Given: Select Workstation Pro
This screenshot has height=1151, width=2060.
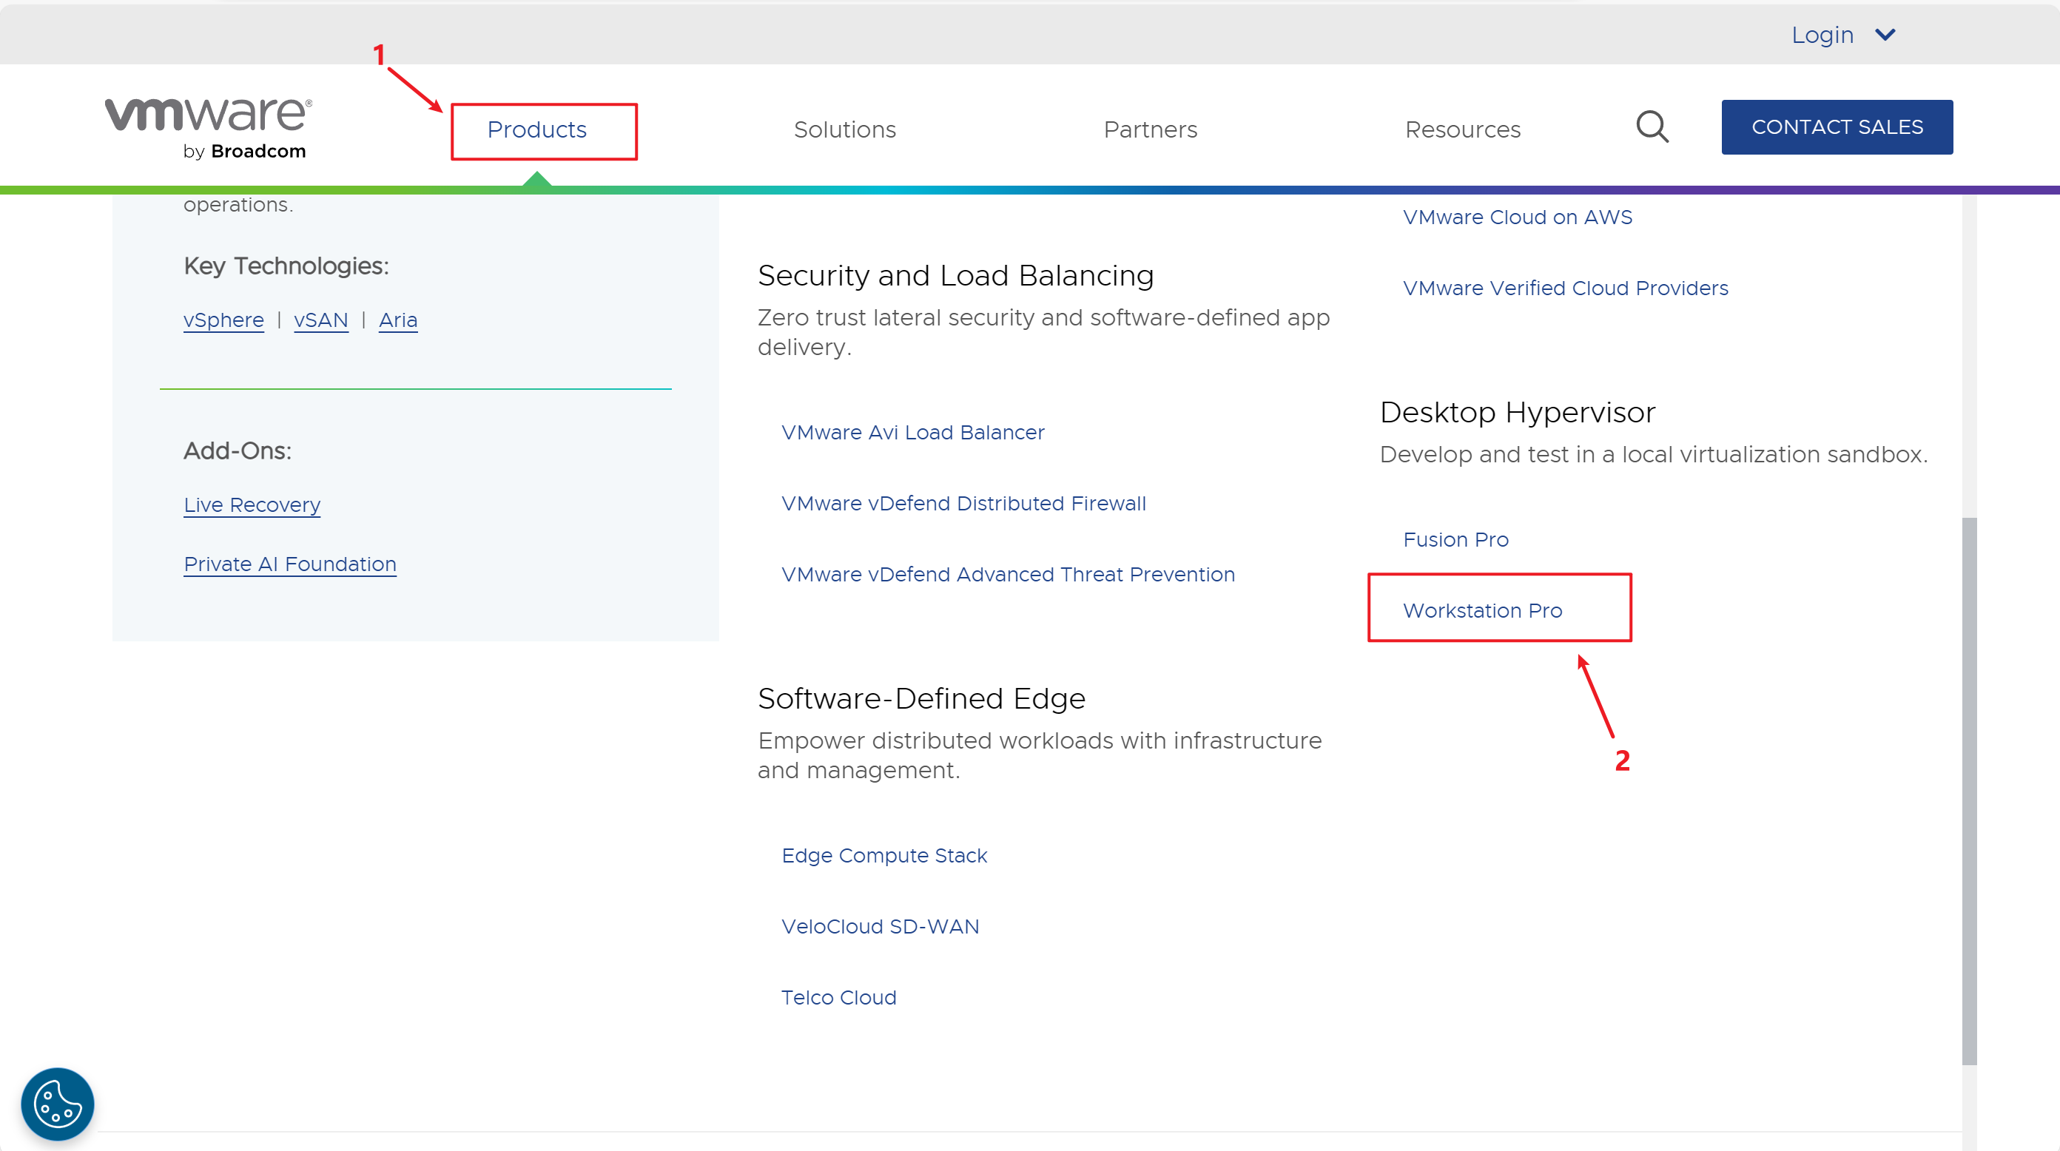Looking at the screenshot, I should pyautogui.click(x=1483, y=611).
